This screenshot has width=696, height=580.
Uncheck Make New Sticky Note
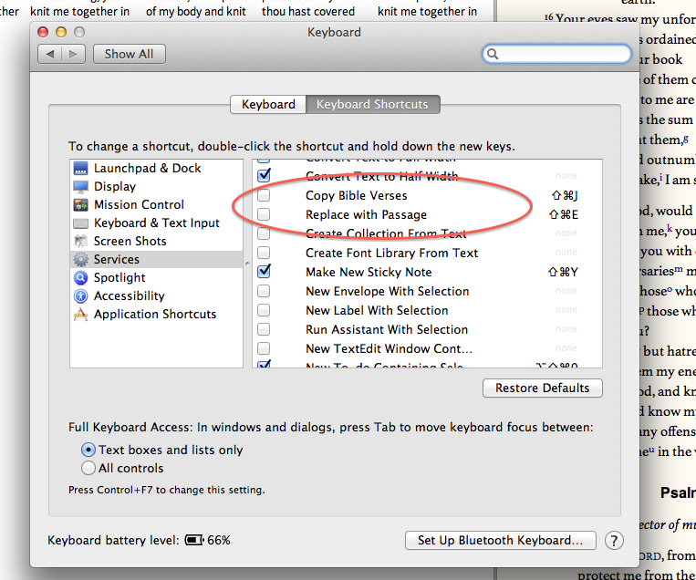click(x=264, y=271)
